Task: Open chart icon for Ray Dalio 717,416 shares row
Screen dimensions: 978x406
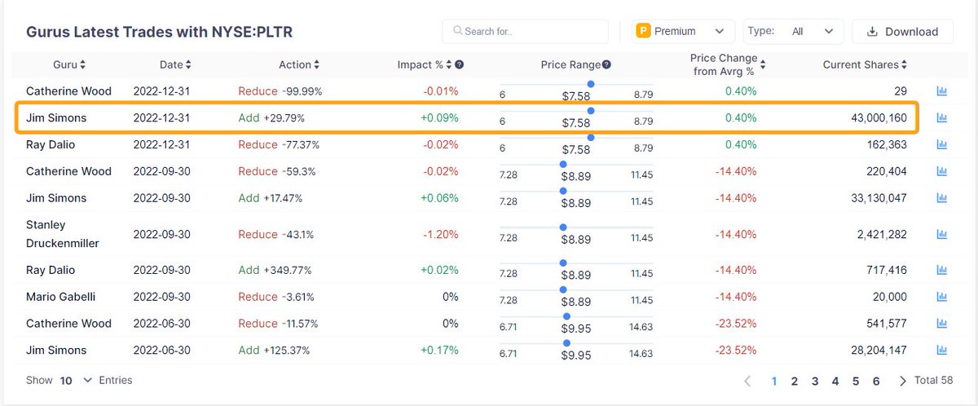Action: [942, 271]
